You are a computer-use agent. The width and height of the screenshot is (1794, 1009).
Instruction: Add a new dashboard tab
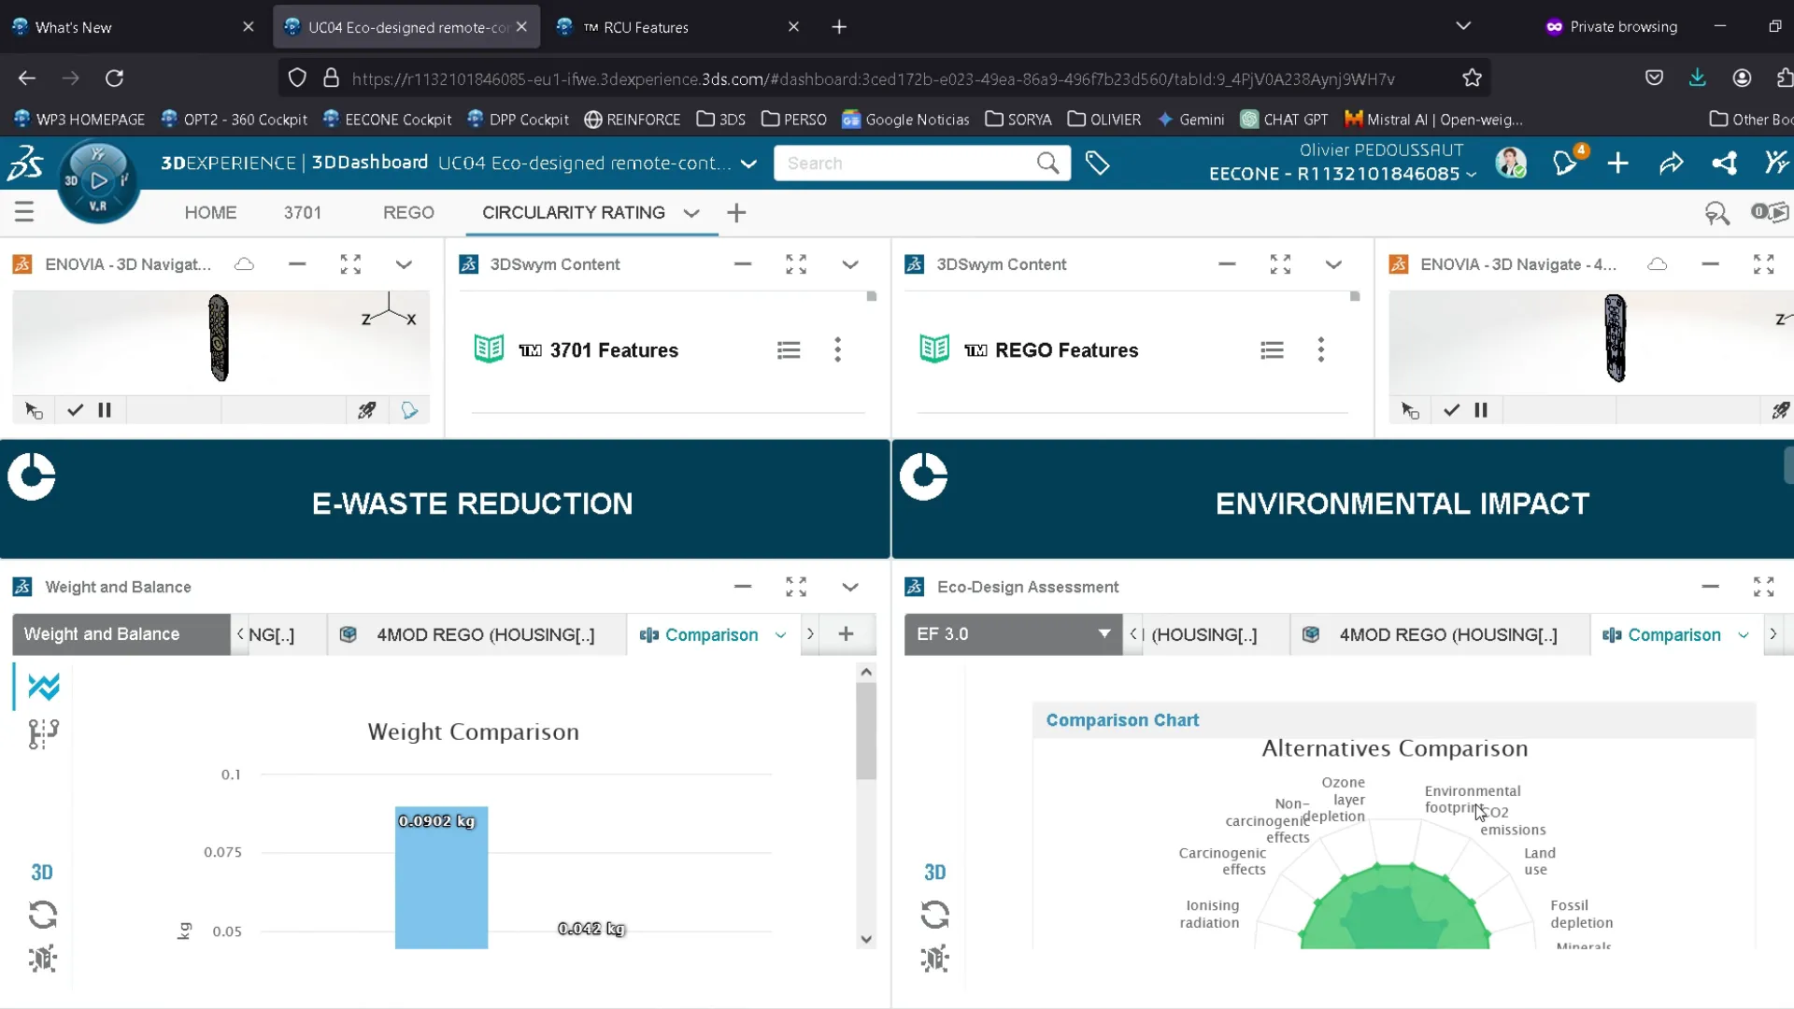click(736, 213)
